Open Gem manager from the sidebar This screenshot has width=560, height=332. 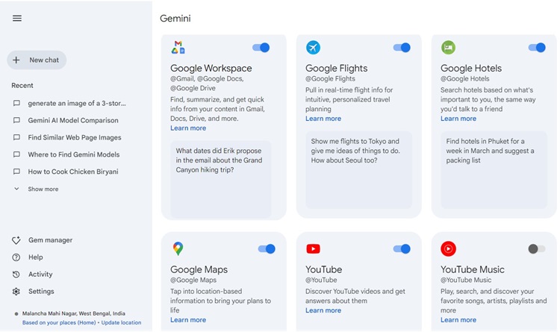(50, 240)
